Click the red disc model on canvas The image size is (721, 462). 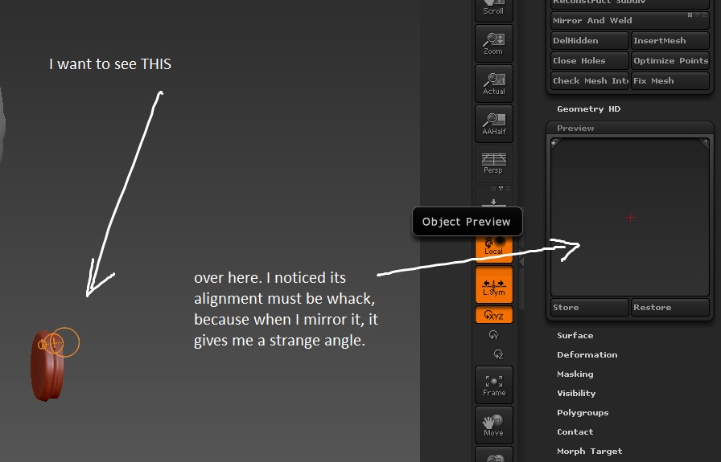pyautogui.click(x=46, y=367)
